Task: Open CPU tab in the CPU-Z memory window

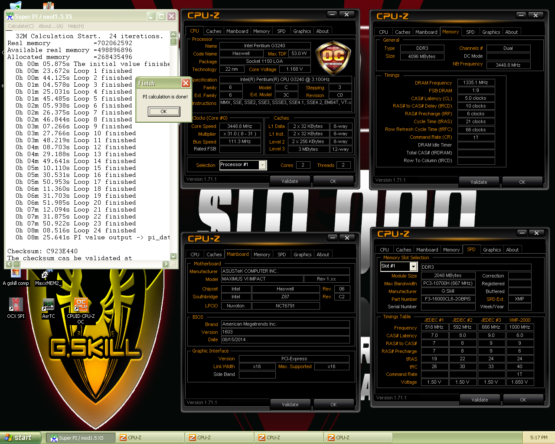Action: pyautogui.click(x=383, y=32)
